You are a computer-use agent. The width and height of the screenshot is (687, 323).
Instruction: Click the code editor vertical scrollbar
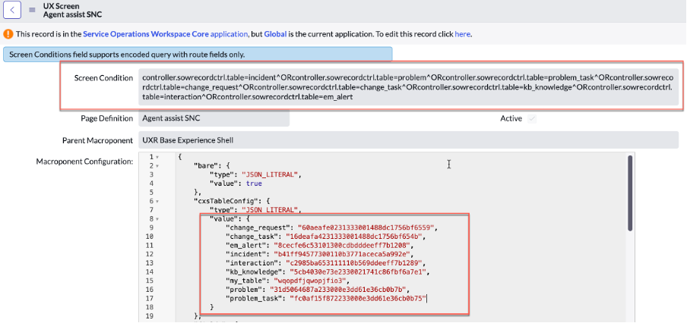pyautogui.click(x=630, y=193)
